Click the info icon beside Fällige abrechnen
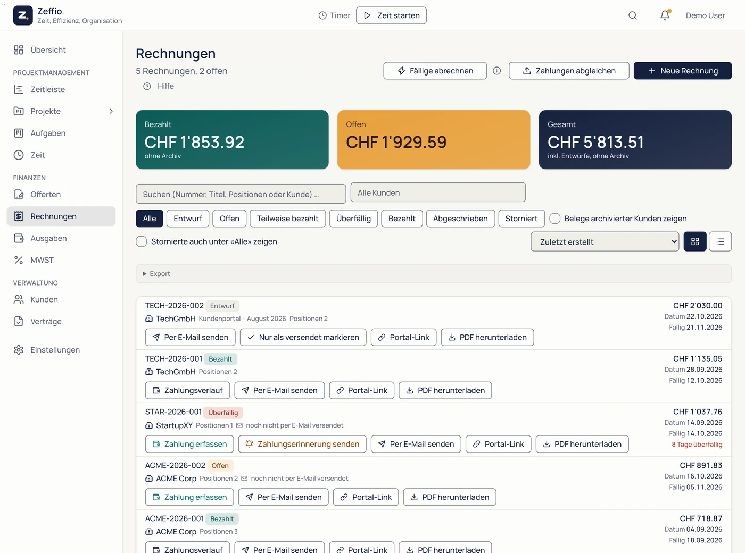The image size is (745, 553). tap(497, 71)
